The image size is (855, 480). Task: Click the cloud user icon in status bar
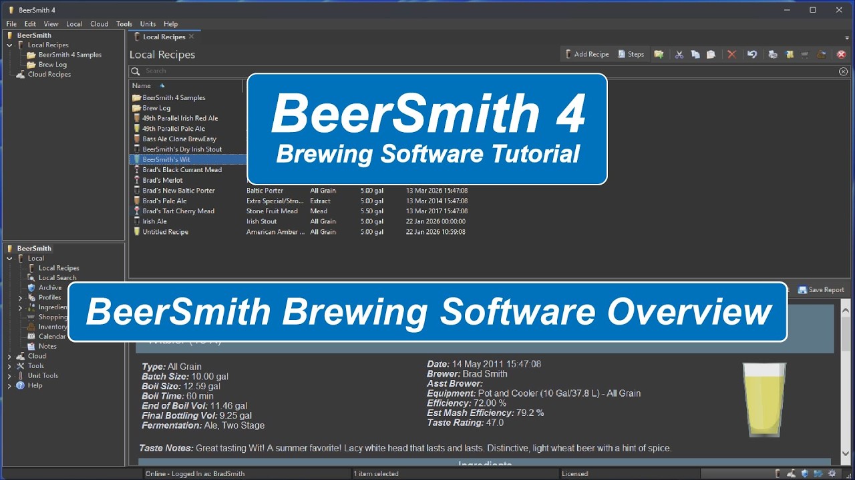[x=791, y=473]
